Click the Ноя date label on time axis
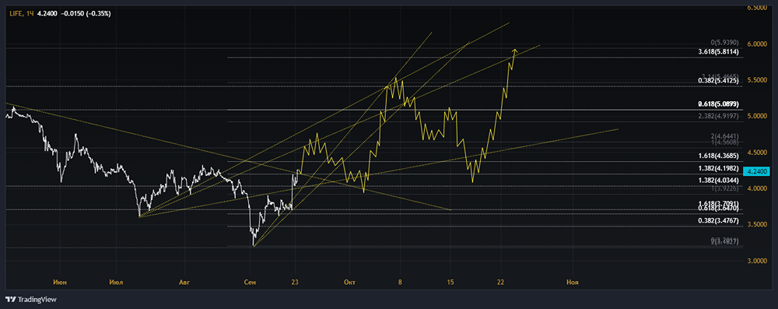Viewport: 778px width, 309px height. click(x=573, y=283)
